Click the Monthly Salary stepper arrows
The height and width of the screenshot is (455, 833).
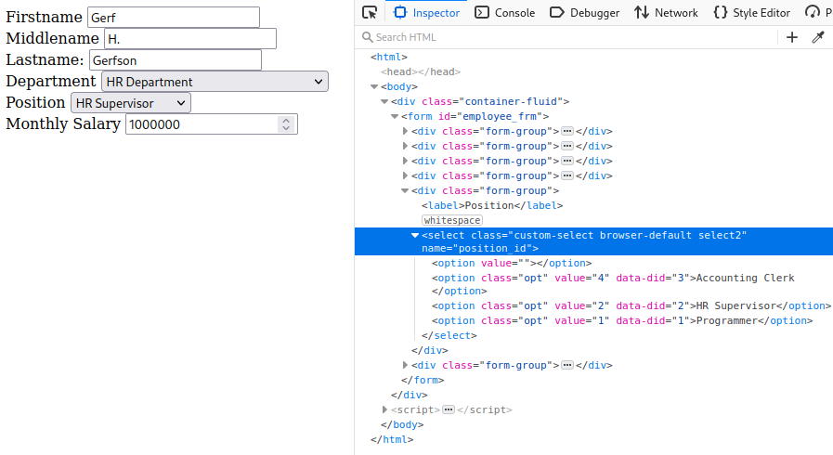coord(286,124)
